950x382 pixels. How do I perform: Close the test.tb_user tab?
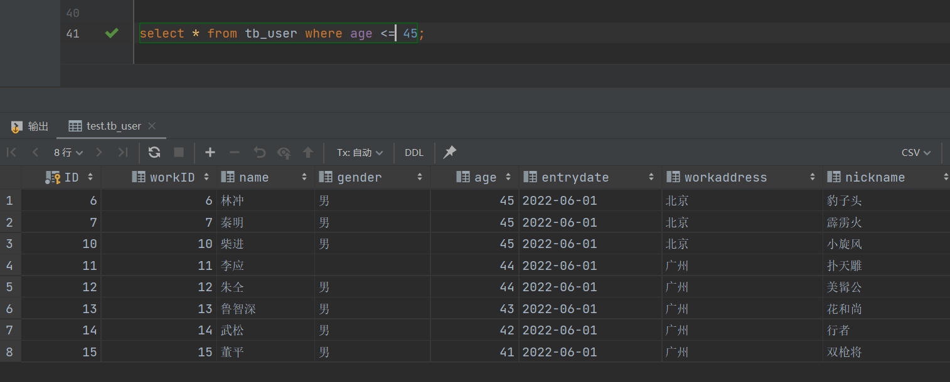[152, 126]
